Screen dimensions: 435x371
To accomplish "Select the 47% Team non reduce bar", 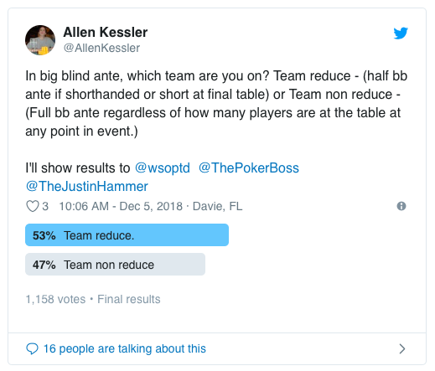I will [x=115, y=265].
